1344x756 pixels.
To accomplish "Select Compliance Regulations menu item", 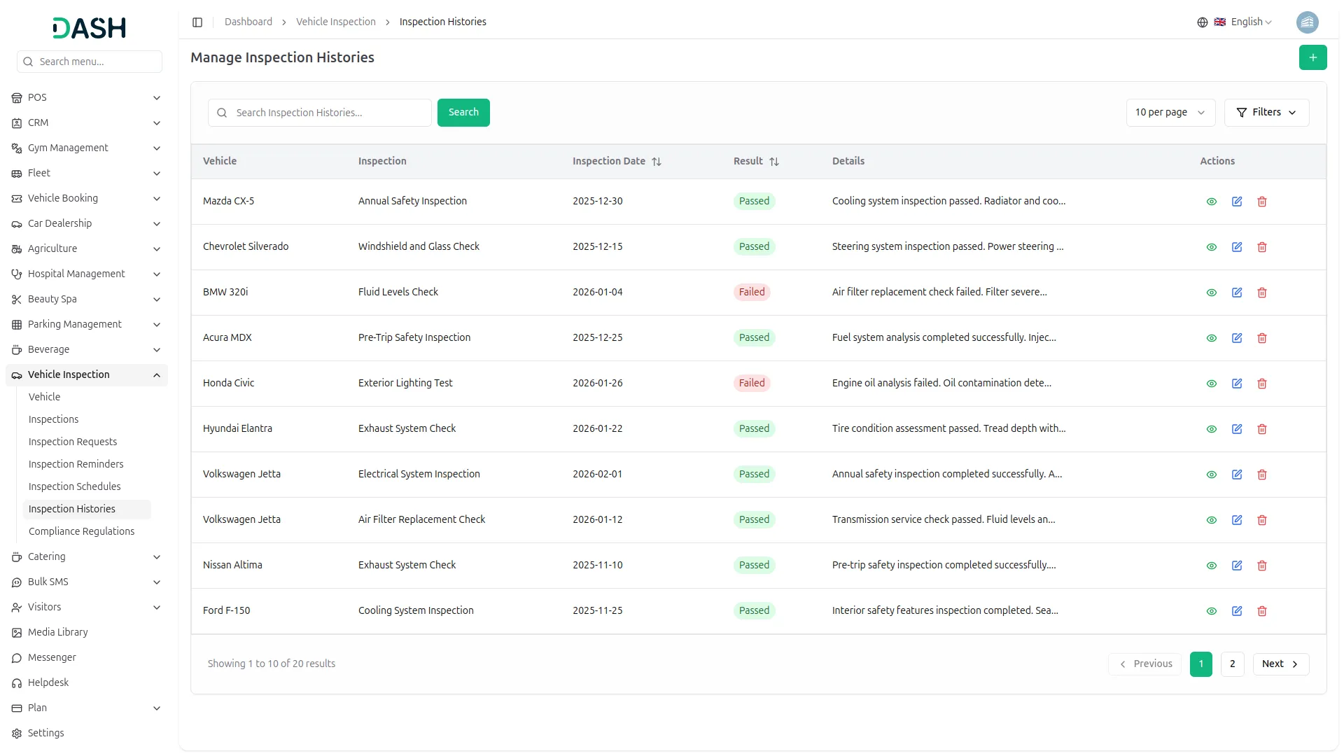I will [81, 531].
